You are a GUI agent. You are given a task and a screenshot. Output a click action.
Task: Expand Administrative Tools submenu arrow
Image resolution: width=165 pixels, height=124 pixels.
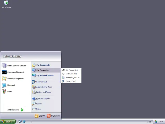pos(59,87)
